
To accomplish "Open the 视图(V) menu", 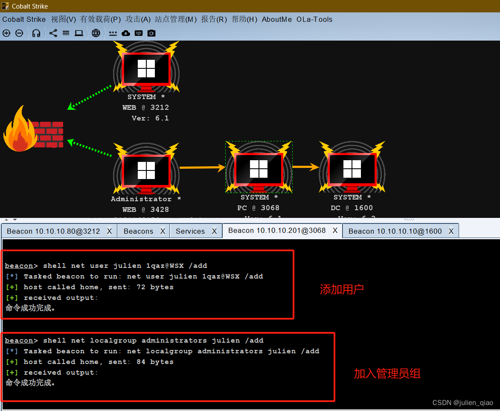I will click(x=64, y=19).
